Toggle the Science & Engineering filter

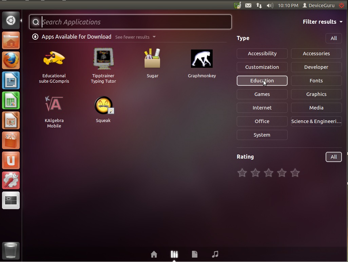click(x=316, y=121)
